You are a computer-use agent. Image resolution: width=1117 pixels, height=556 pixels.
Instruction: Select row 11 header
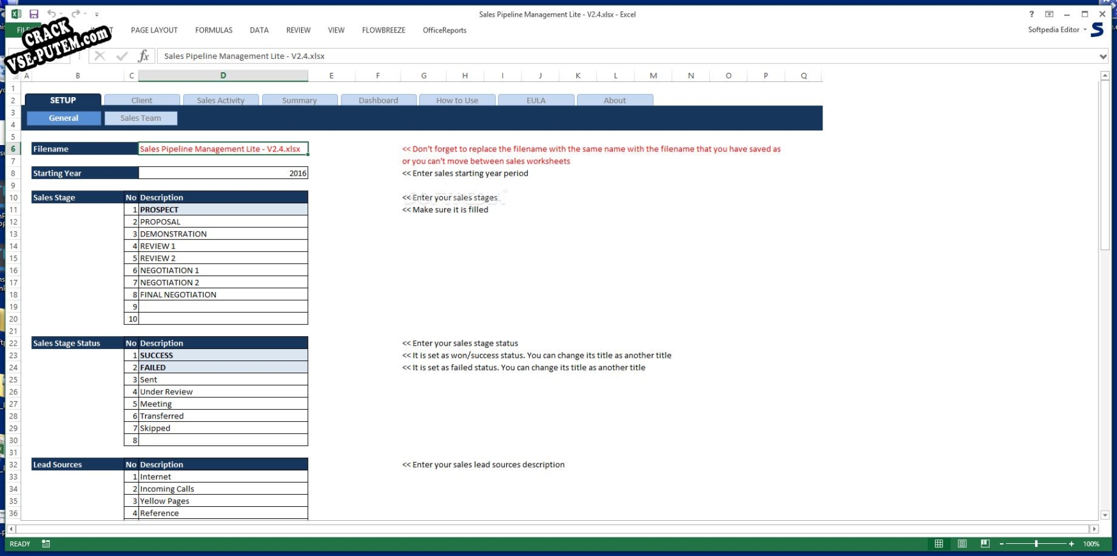pos(13,210)
